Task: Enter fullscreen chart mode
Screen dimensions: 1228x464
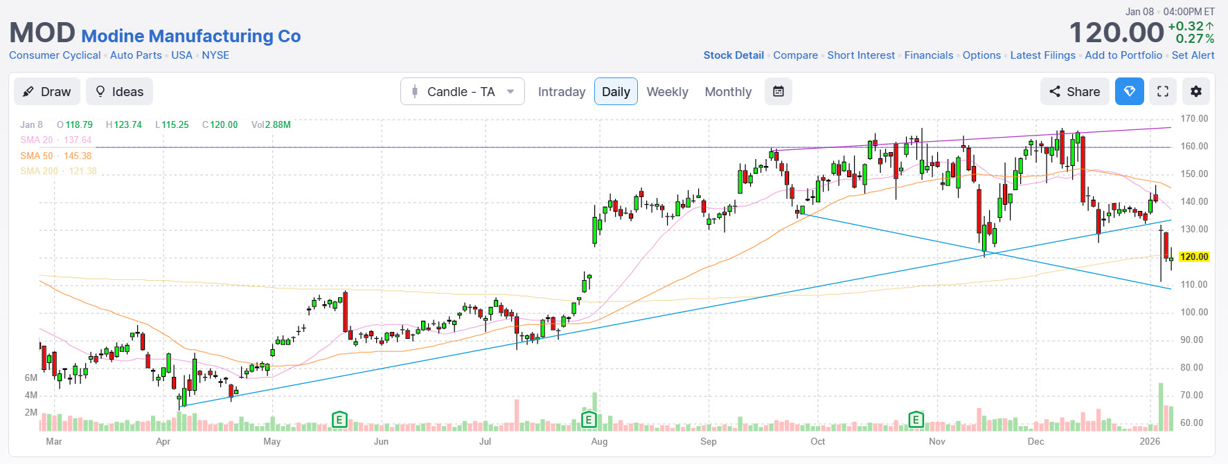Action: point(1163,92)
